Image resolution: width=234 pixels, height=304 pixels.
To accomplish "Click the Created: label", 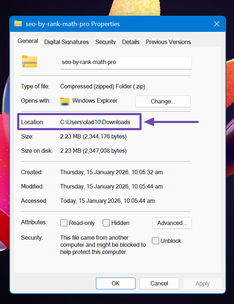I will pyautogui.click(x=32, y=172).
